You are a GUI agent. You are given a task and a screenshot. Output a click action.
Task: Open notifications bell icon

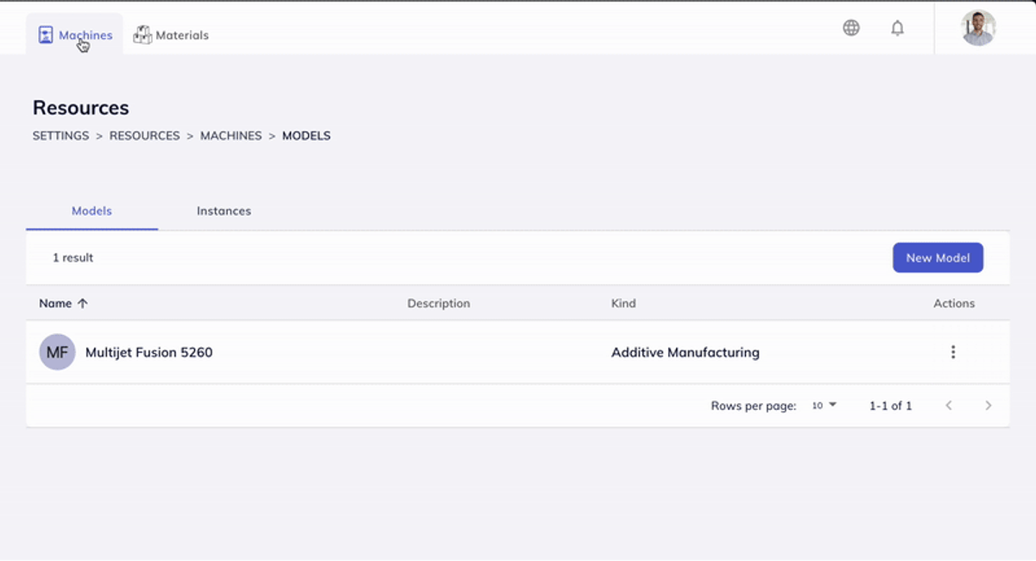[x=898, y=28]
